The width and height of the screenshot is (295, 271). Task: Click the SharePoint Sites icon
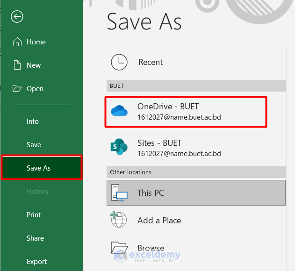[x=119, y=147]
